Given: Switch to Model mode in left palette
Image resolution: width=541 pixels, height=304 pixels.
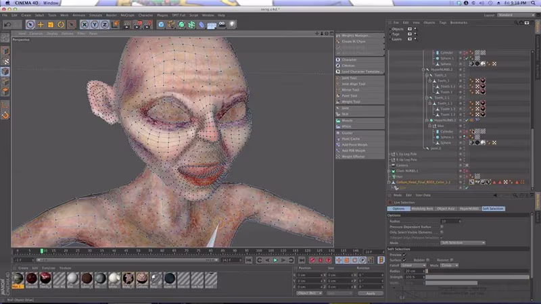Looking at the screenshot, I should point(5,51).
